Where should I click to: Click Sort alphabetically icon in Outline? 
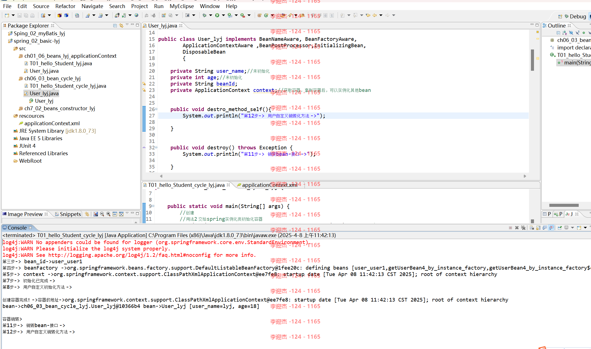pyautogui.click(x=565, y=33)
